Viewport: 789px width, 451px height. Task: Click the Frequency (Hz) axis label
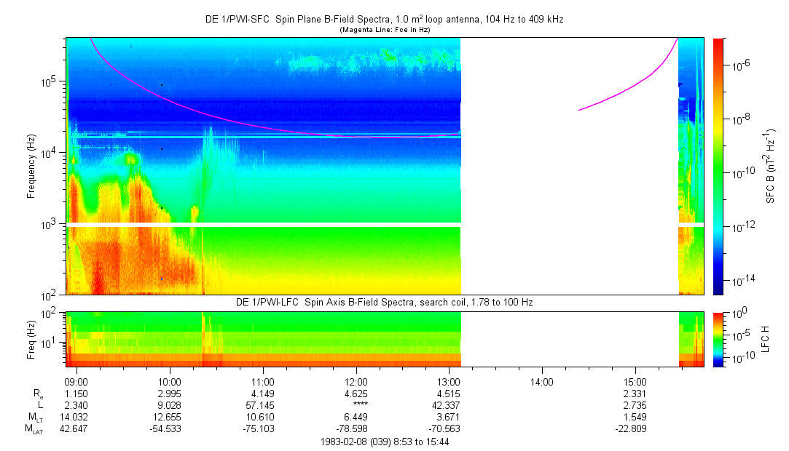(31, 166)
